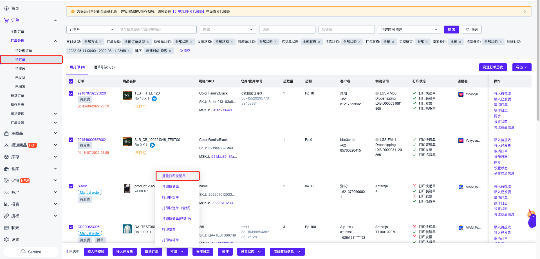Close the yellow warehouse strategy notice
This screenshot has height=259, width=540.
525,12
